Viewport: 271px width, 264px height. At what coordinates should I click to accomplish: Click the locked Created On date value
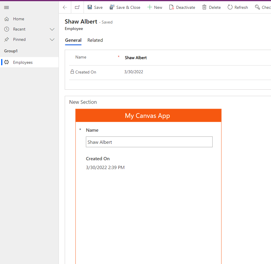[x=134, y=72]
